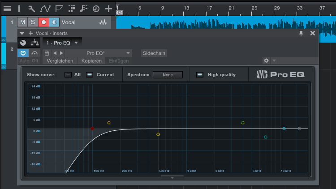Close the Vocal Inserts window
The height and width of the screenshot is (189, 336).
coord(313,33)
